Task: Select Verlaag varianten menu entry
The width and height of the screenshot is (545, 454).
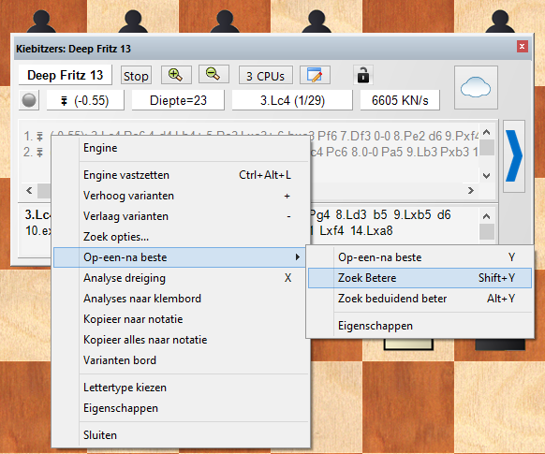Action: pos(181,216)
